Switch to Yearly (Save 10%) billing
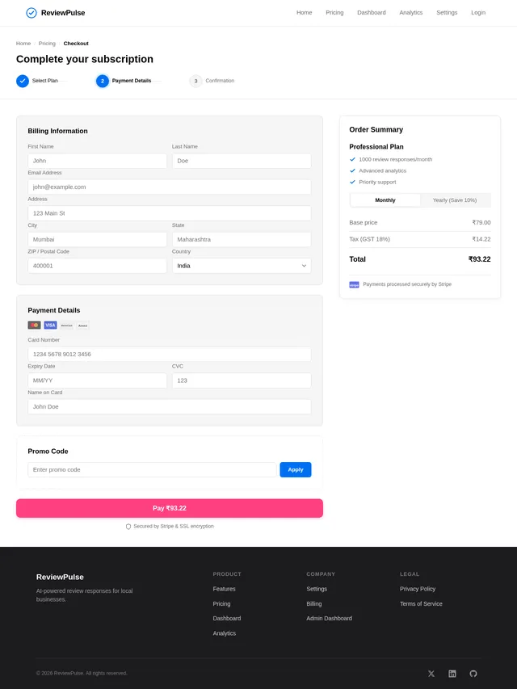Screen dimensions: 517x689 [x=455, y=200]
